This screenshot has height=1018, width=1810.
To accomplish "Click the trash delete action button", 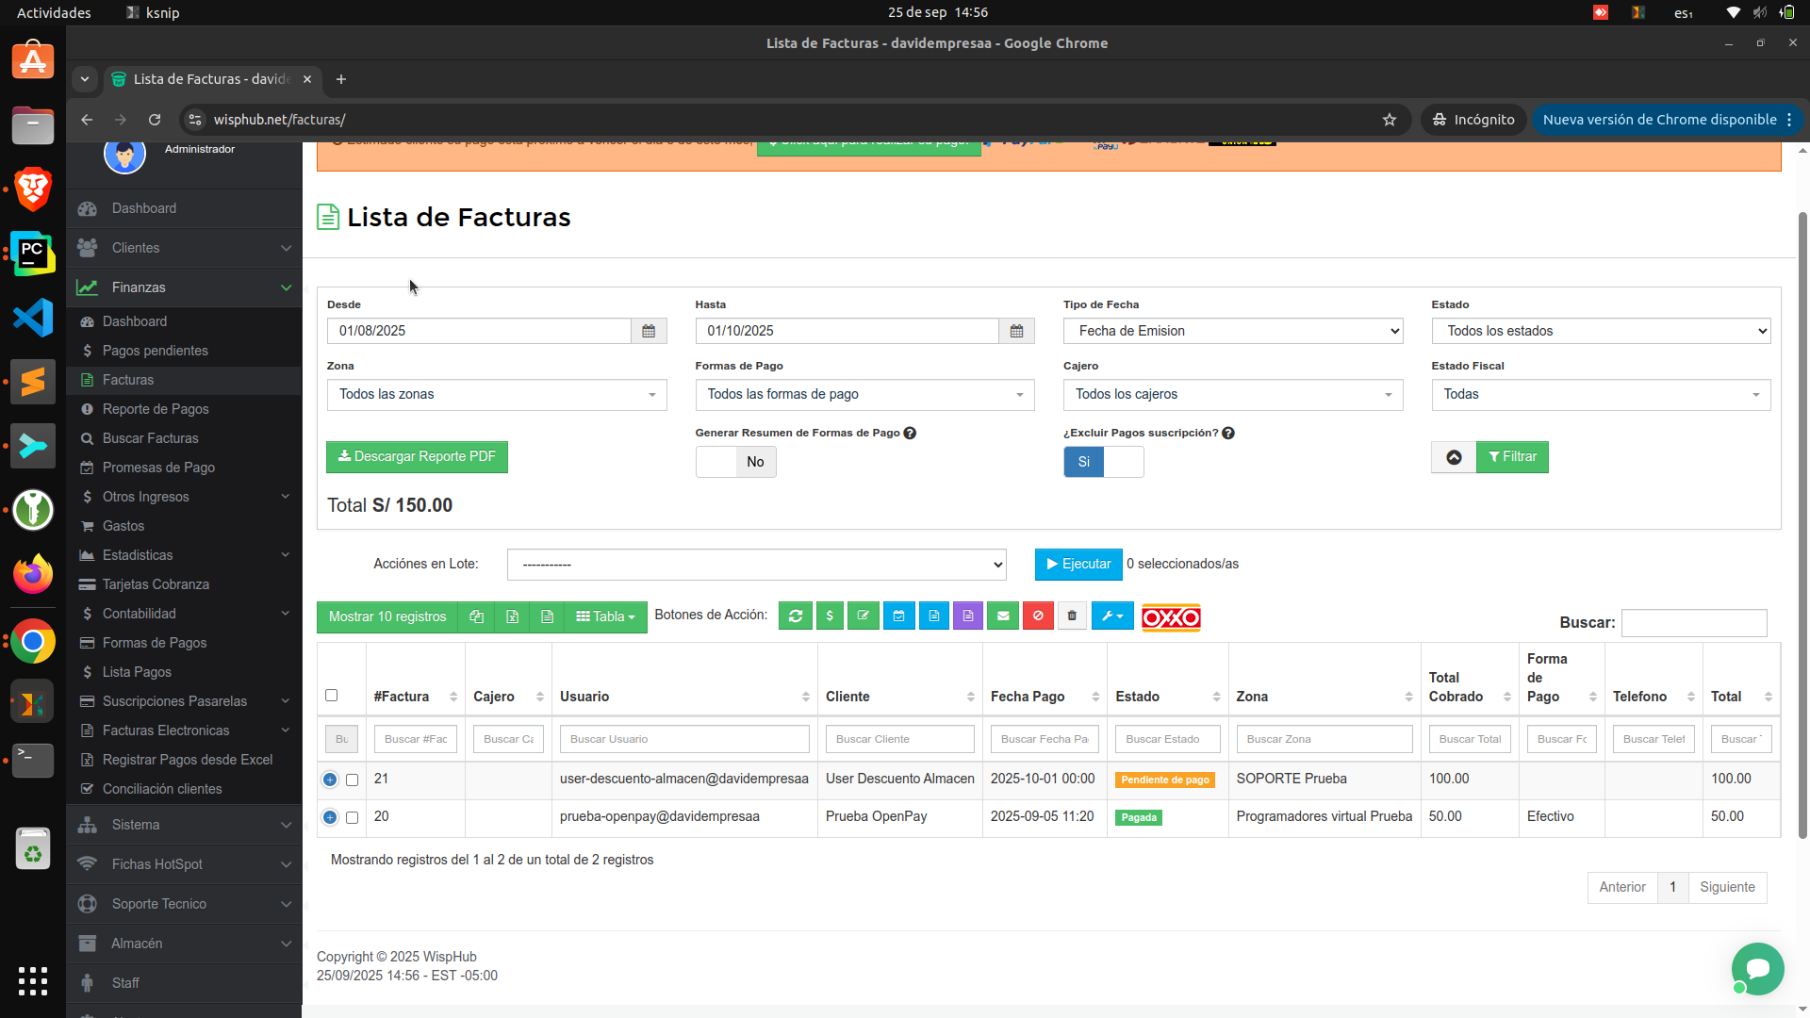I will click(x=1072, y=616).
